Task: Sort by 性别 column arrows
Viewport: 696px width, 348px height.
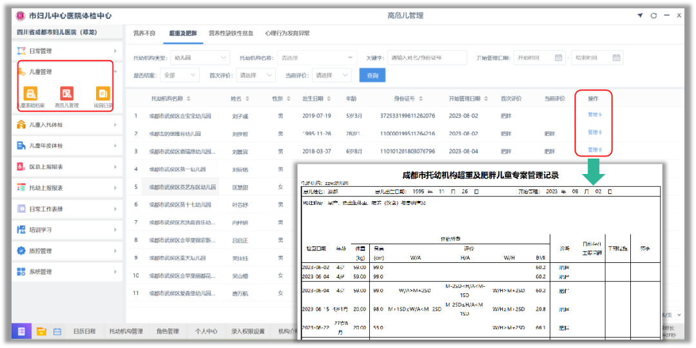Action: click(x=289, y=99)
